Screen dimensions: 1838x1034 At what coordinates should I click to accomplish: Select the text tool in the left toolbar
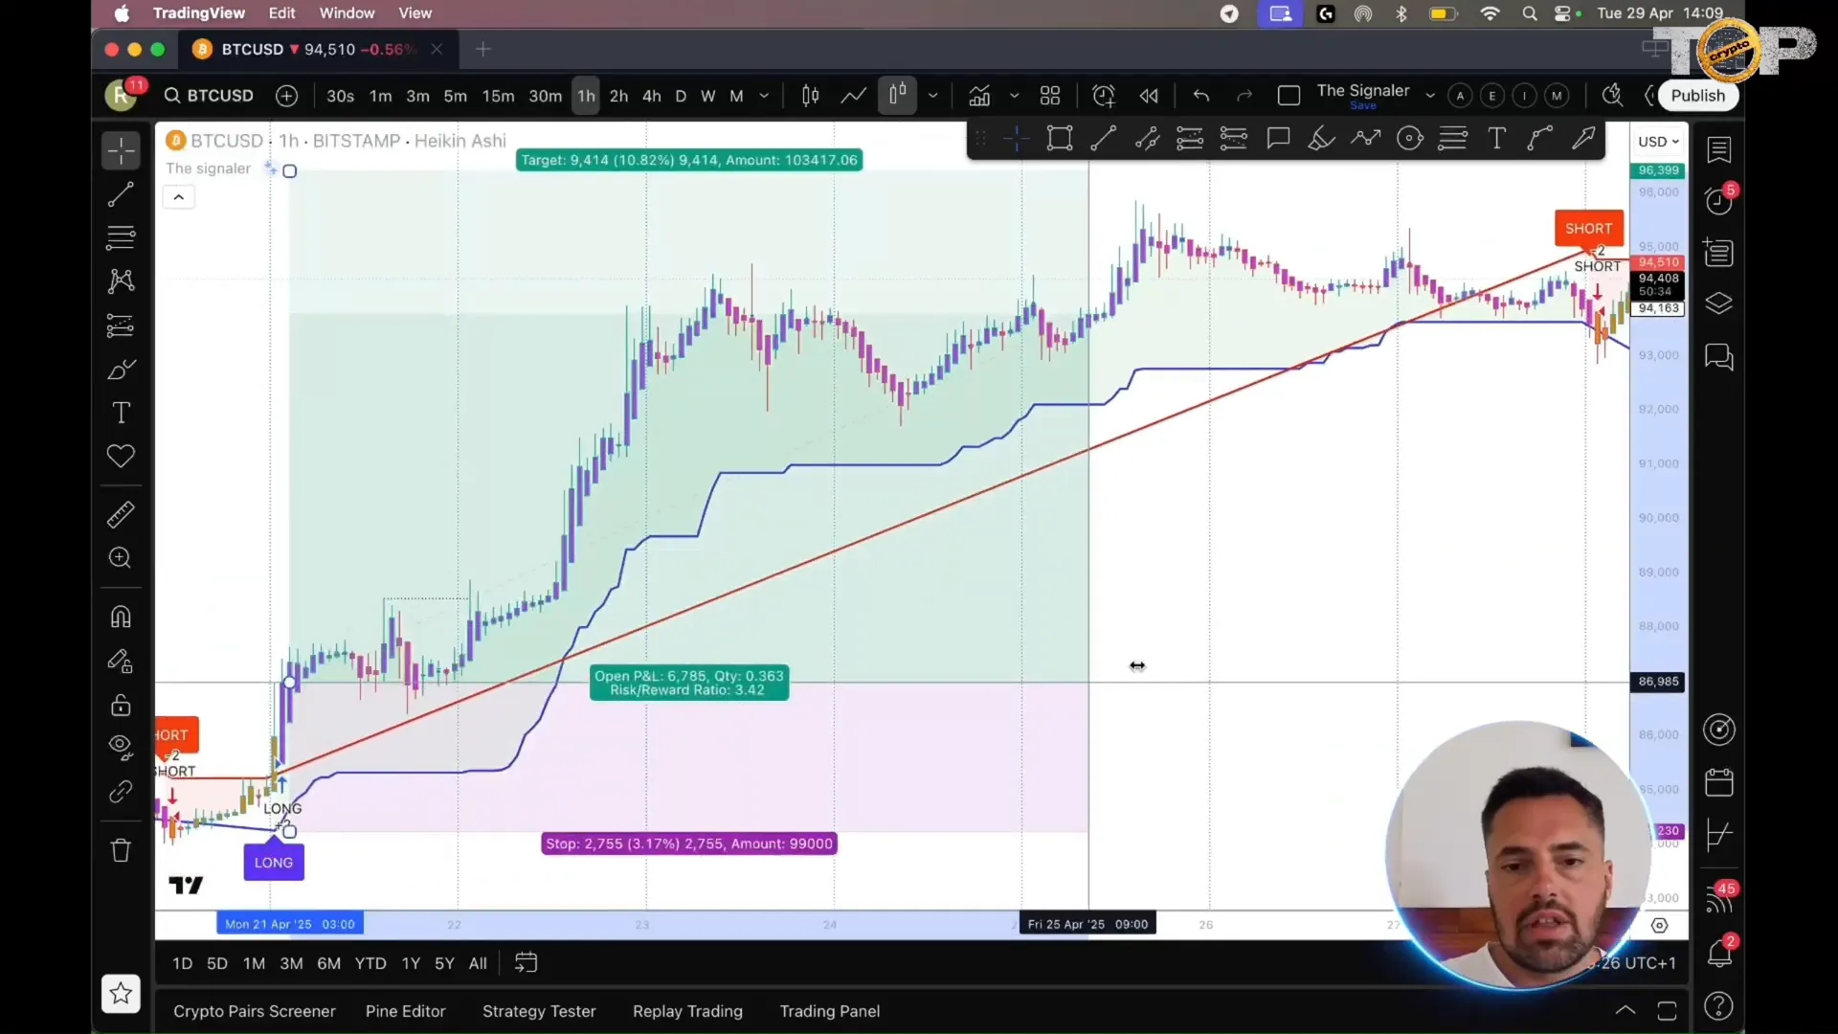pos(121,413)
